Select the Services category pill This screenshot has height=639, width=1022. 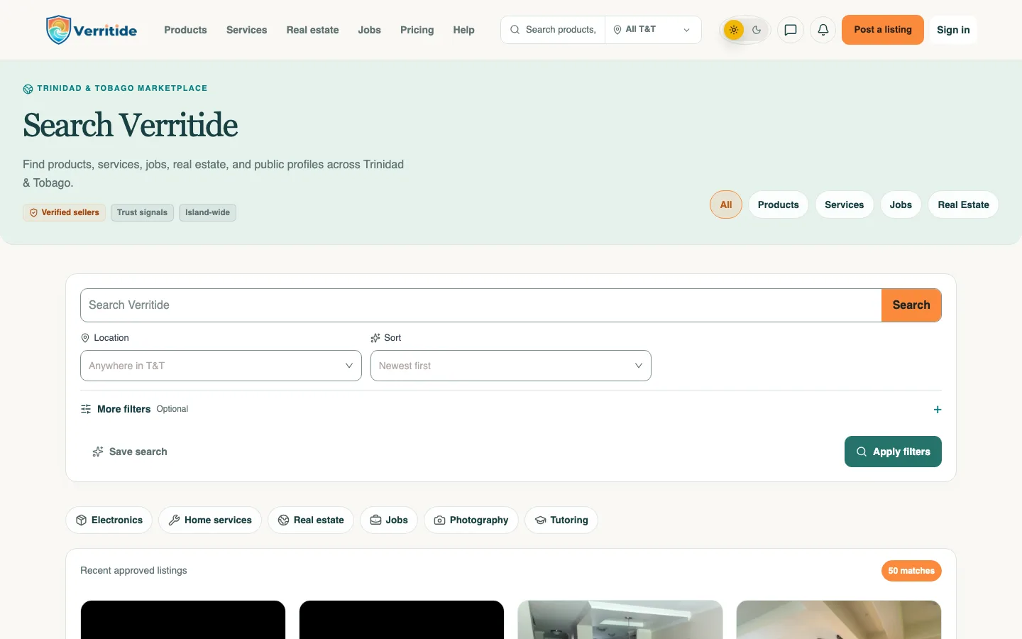pyautogui.click(x=844, y=204)
